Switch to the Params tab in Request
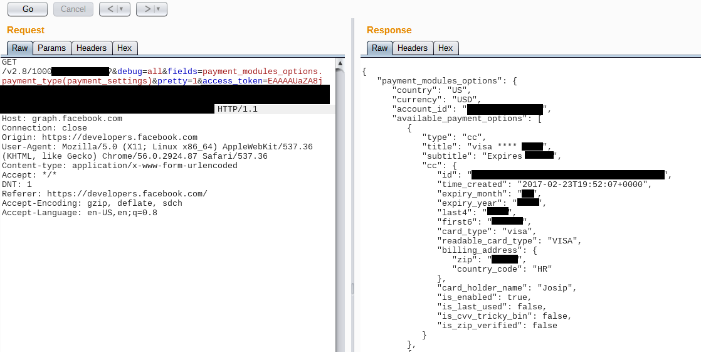The image size is (701, 352). [x=52, y=48]
